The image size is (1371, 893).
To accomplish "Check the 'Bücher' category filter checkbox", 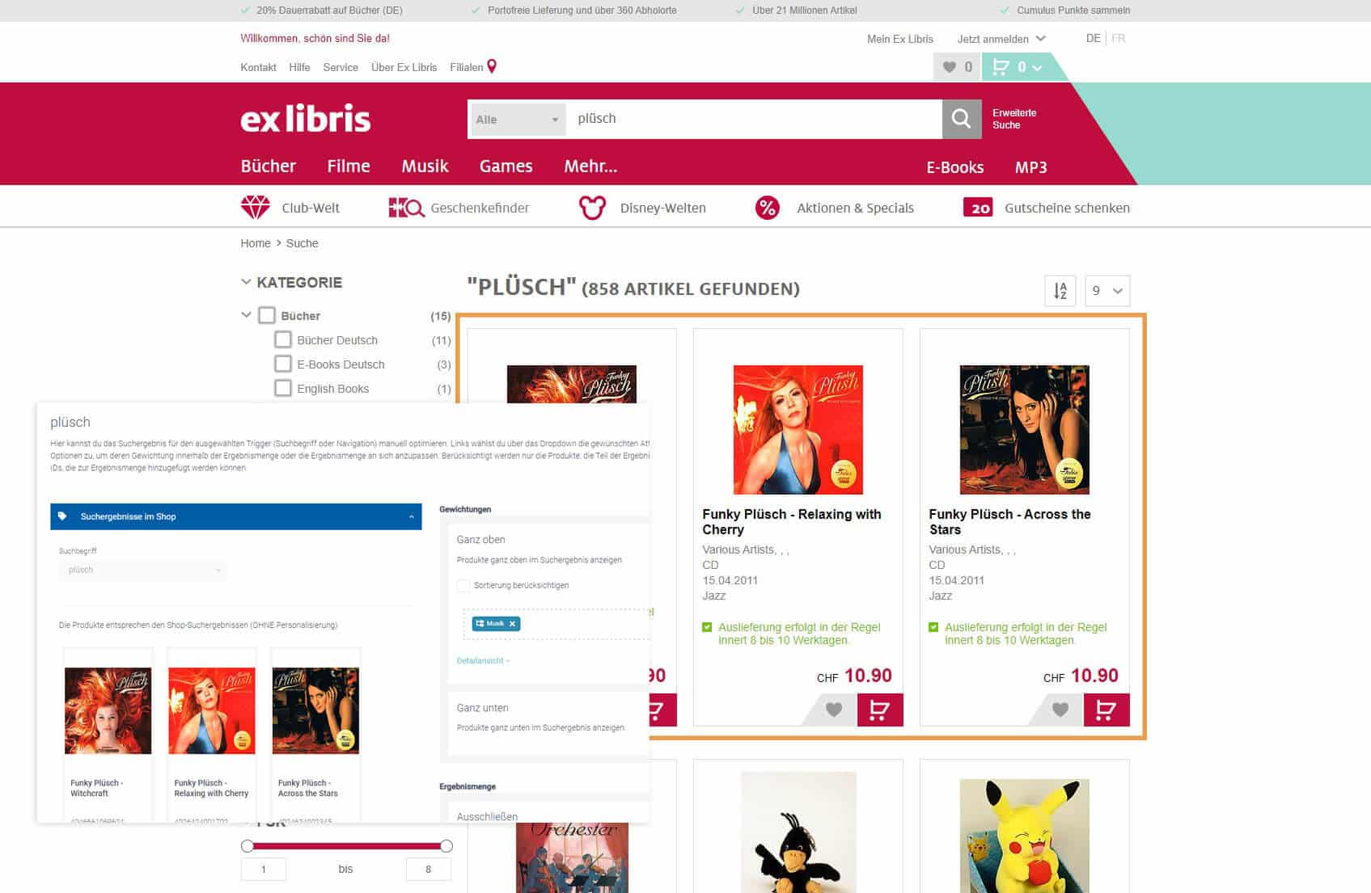I will pos(267,315).
